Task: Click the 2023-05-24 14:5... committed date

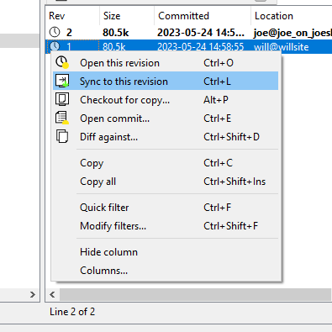Action: click(201, 33)
